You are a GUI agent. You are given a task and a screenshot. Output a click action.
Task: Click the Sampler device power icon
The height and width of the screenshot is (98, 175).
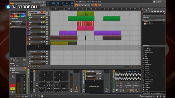coord(114,71)
